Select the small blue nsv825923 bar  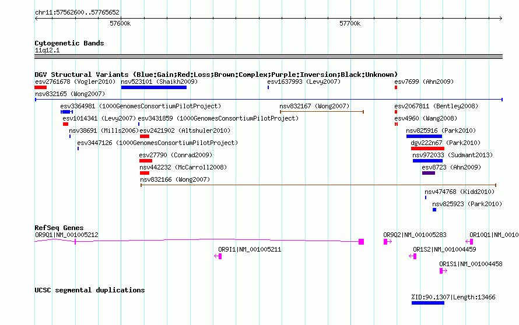434,210
